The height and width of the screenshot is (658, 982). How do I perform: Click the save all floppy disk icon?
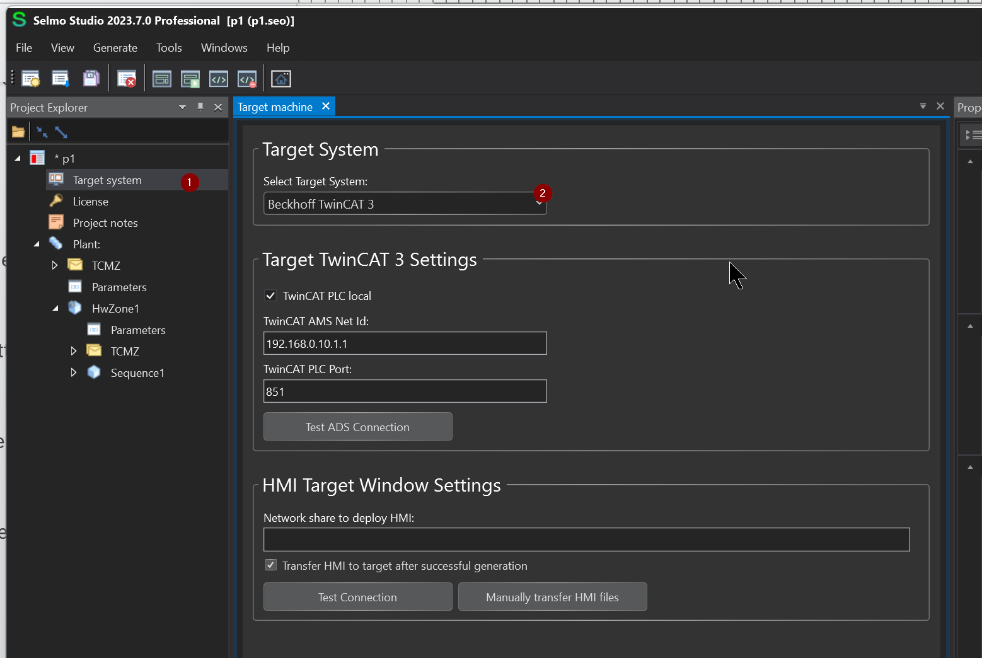91,78
